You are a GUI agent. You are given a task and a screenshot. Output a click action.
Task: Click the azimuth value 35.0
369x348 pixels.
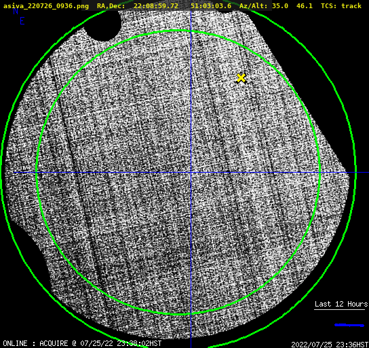tap(280, 6)
